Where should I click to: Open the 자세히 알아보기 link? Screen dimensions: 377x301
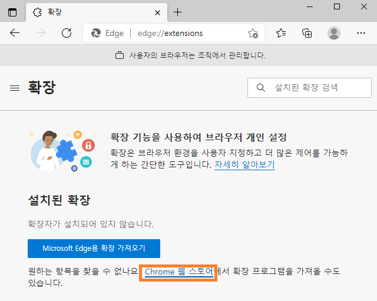pyautogui.click(x=244, y=165)
